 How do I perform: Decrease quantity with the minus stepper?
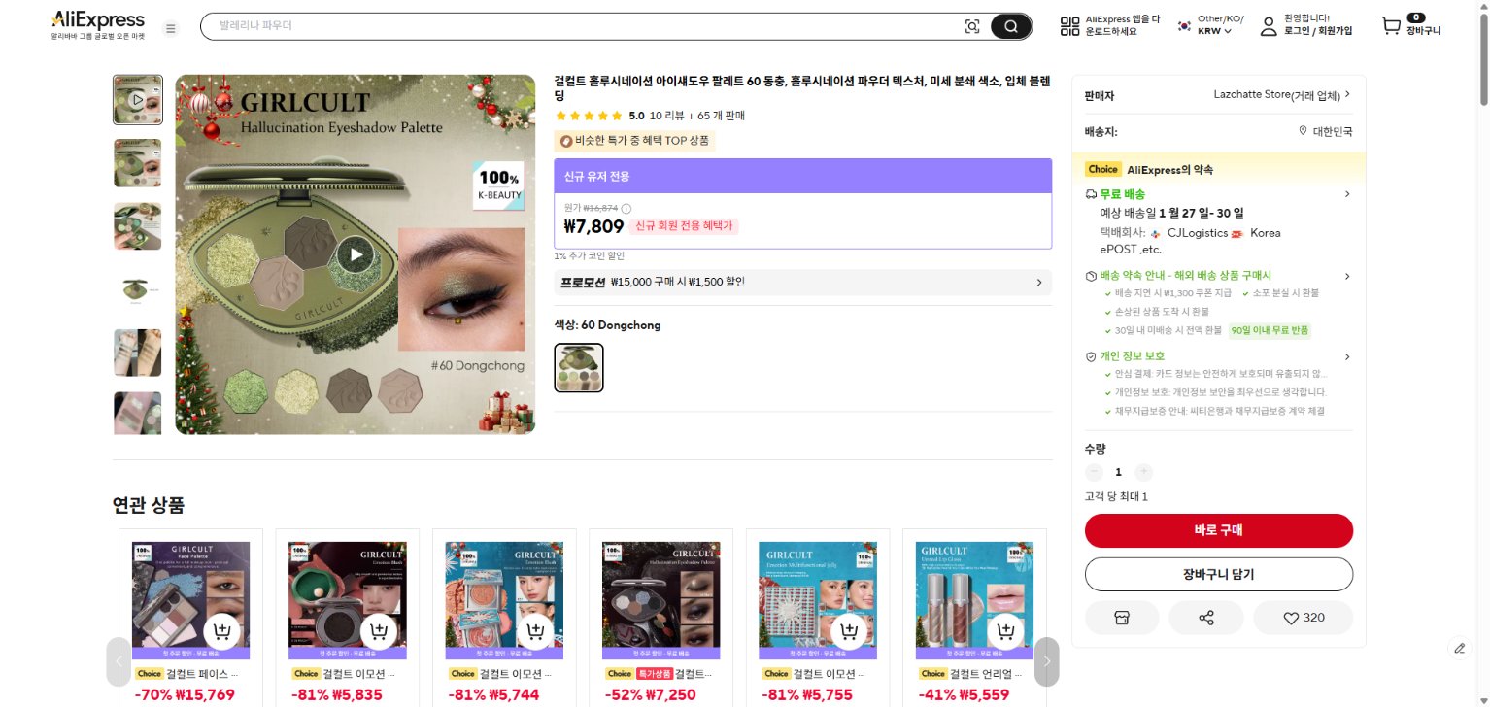1094,471
